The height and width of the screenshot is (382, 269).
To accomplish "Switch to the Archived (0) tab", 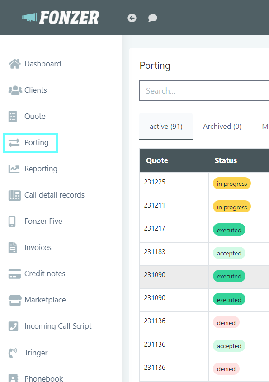I will click(222, 127).
